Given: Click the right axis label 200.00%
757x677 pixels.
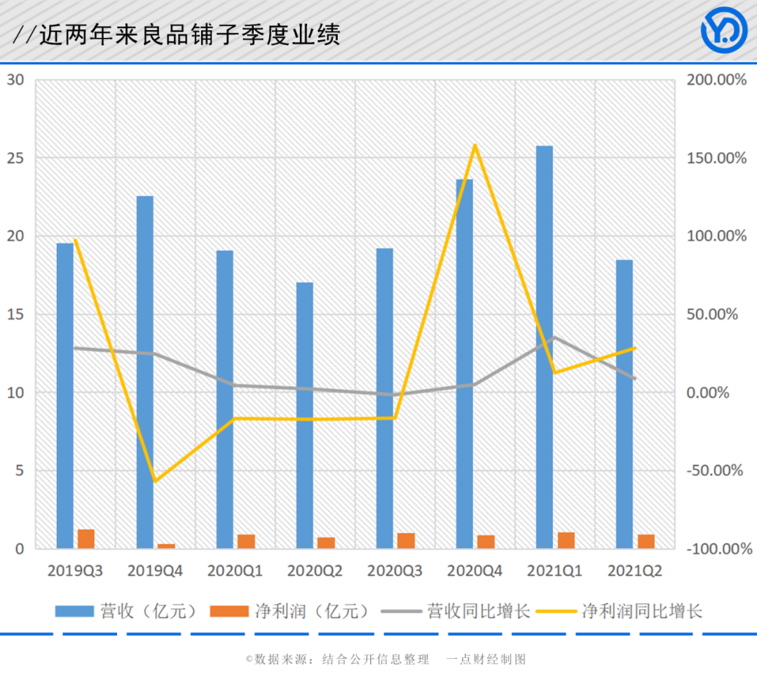Looking at the screenshot, I should pos(716,80).
